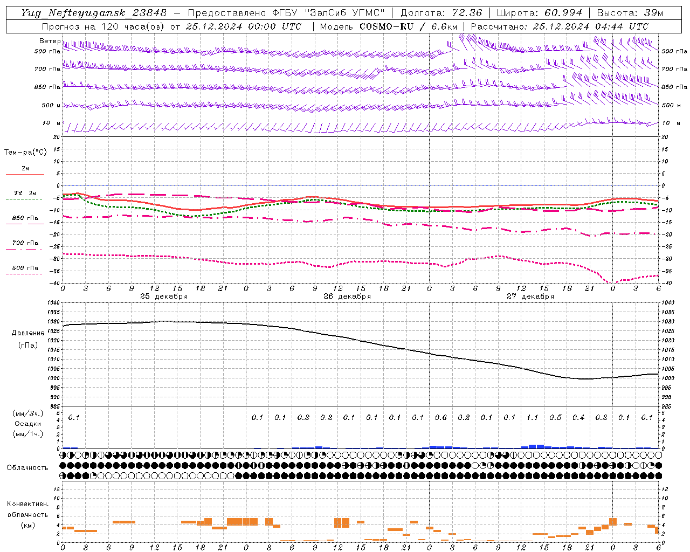Viewport: 690px width, 552px height.
Task: Click the Рассчитано: 25.12.2024 04:44 UTC text
Action: coord(560,26)
